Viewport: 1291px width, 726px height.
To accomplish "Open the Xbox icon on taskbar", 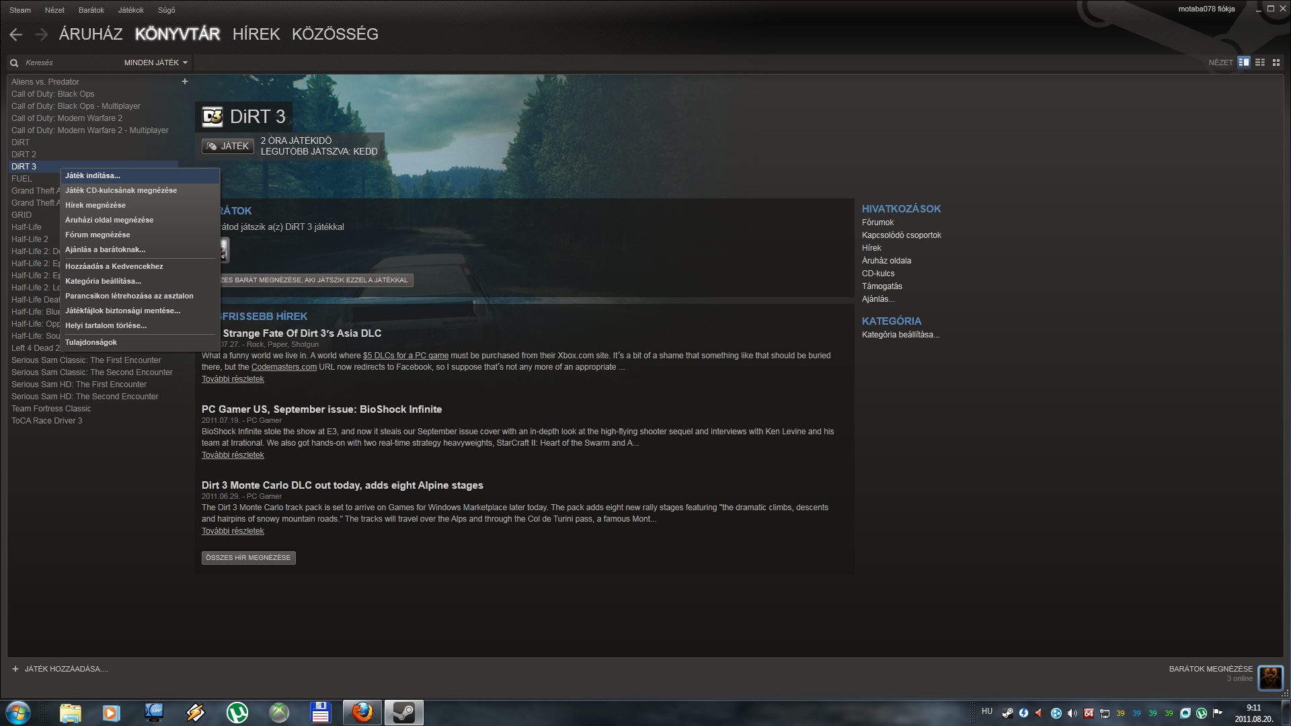I will 279,713.
